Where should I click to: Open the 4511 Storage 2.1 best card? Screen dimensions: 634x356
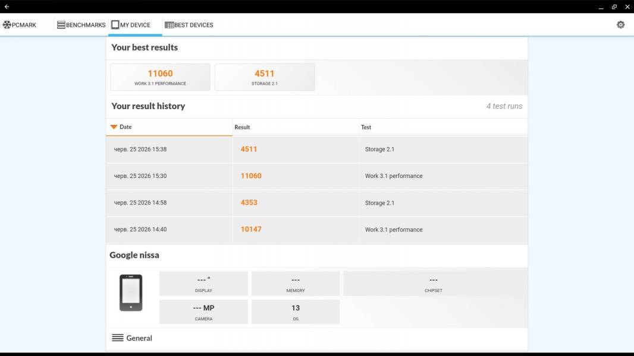265,77
